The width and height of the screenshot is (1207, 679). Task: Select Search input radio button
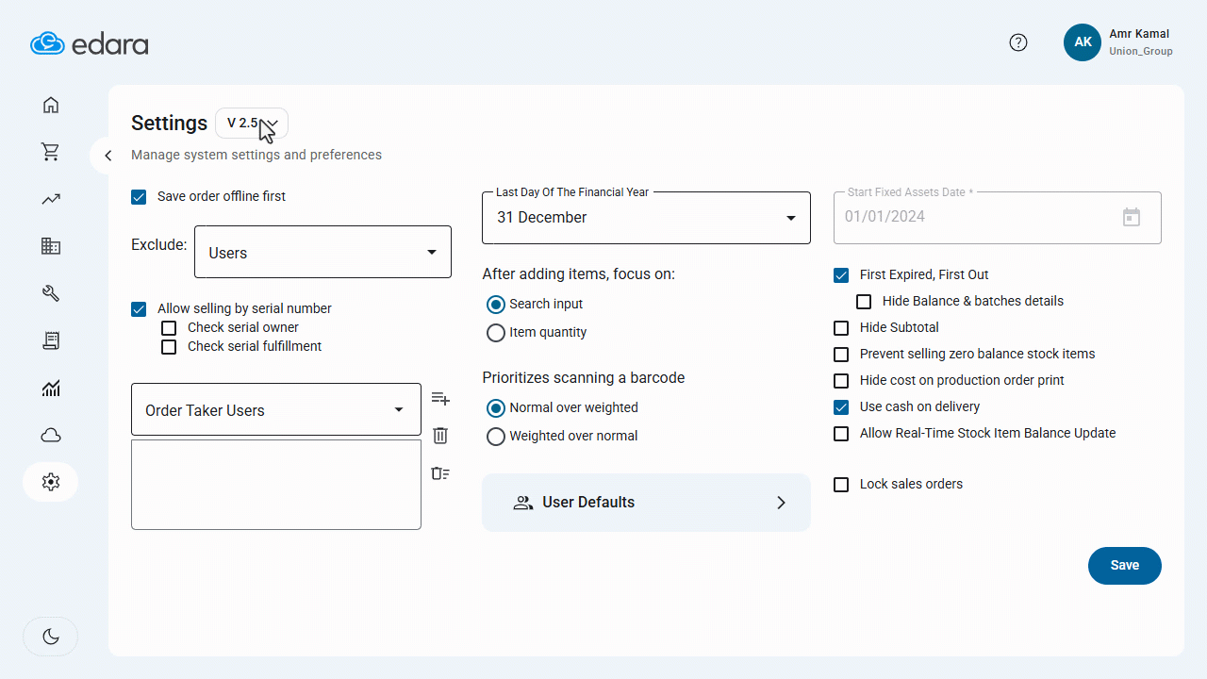tap(496, 305)
